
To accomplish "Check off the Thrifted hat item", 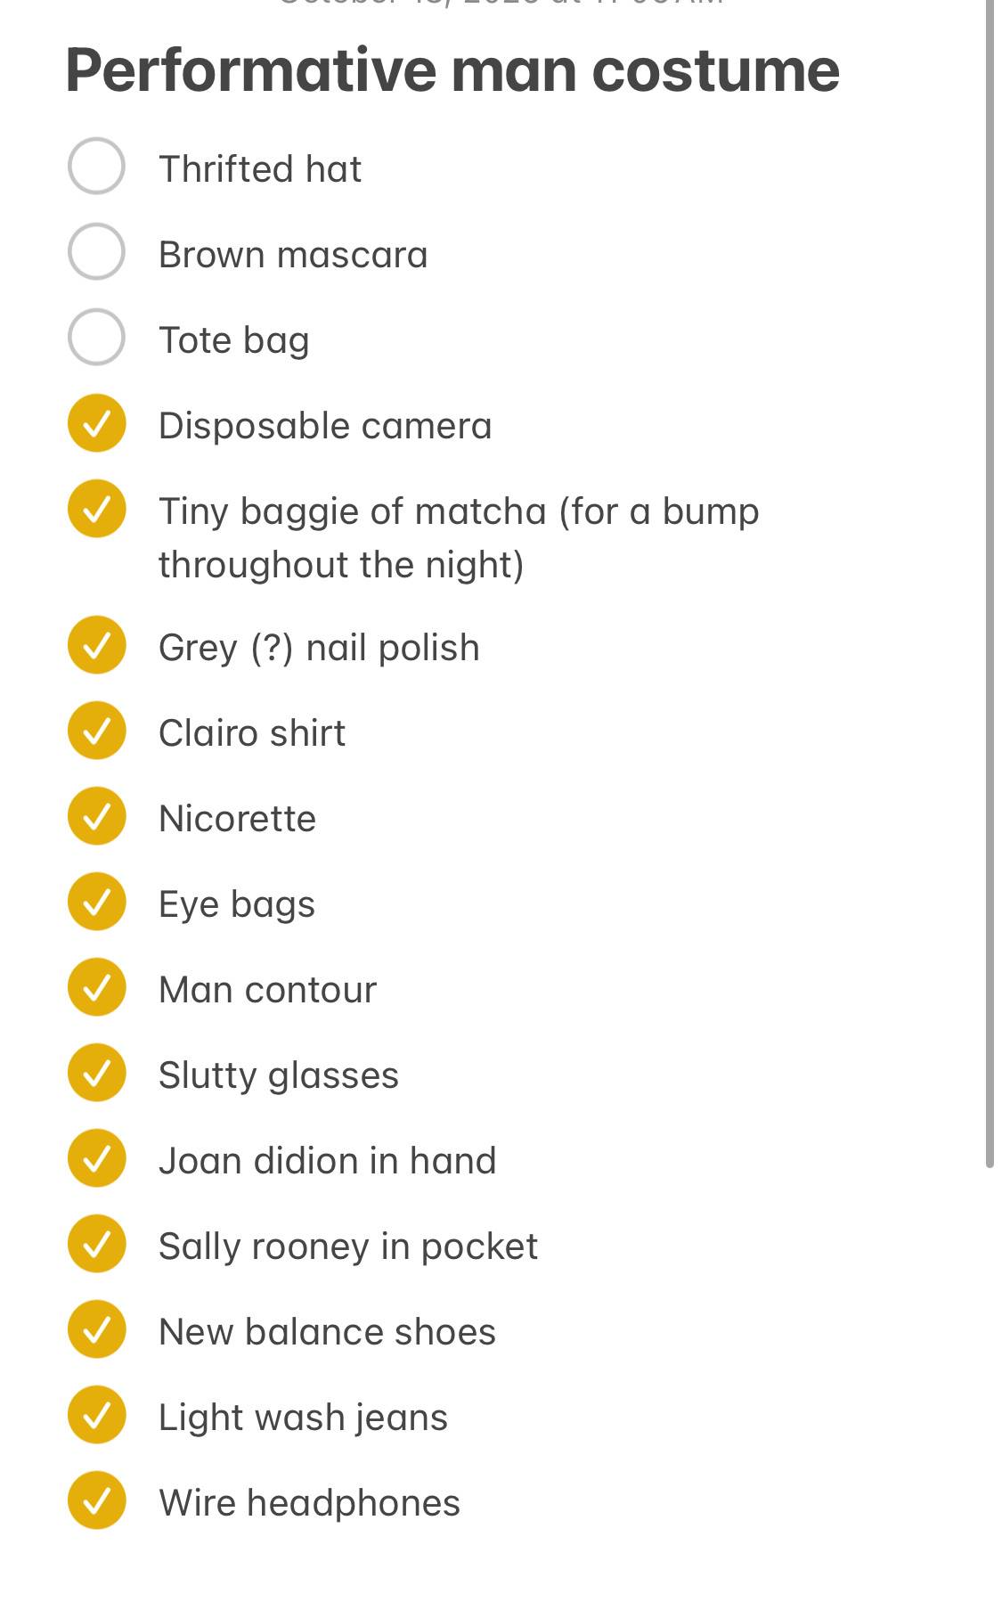I will 96,166.
